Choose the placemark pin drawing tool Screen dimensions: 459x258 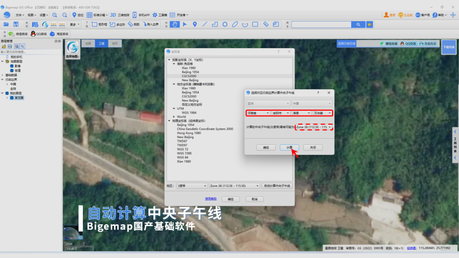[195, 25]
